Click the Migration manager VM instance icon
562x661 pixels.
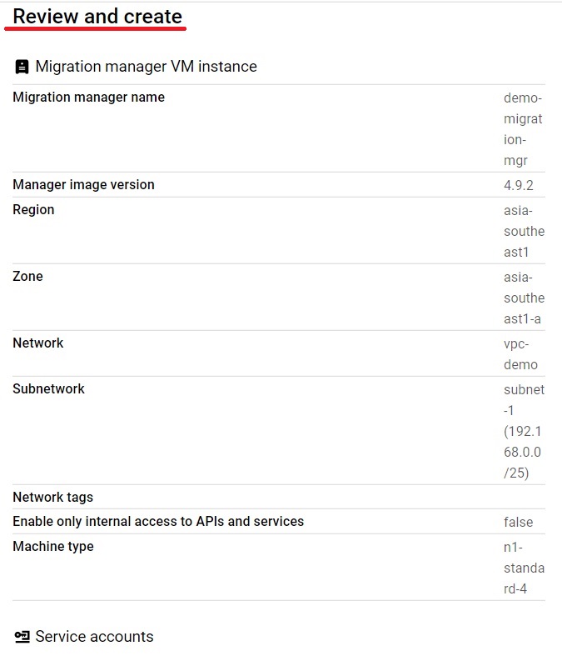coord(22,67)
